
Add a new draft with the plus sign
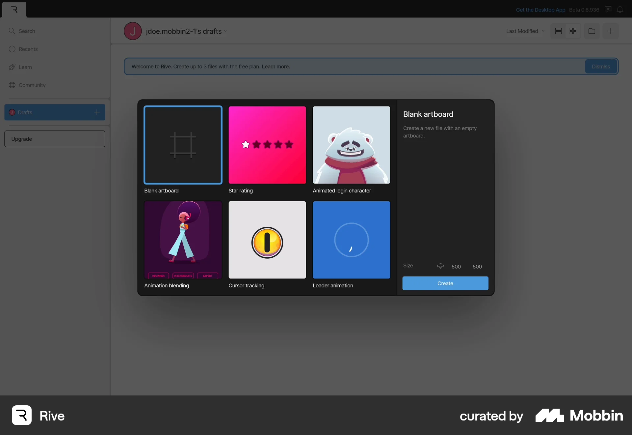point(96,112)
